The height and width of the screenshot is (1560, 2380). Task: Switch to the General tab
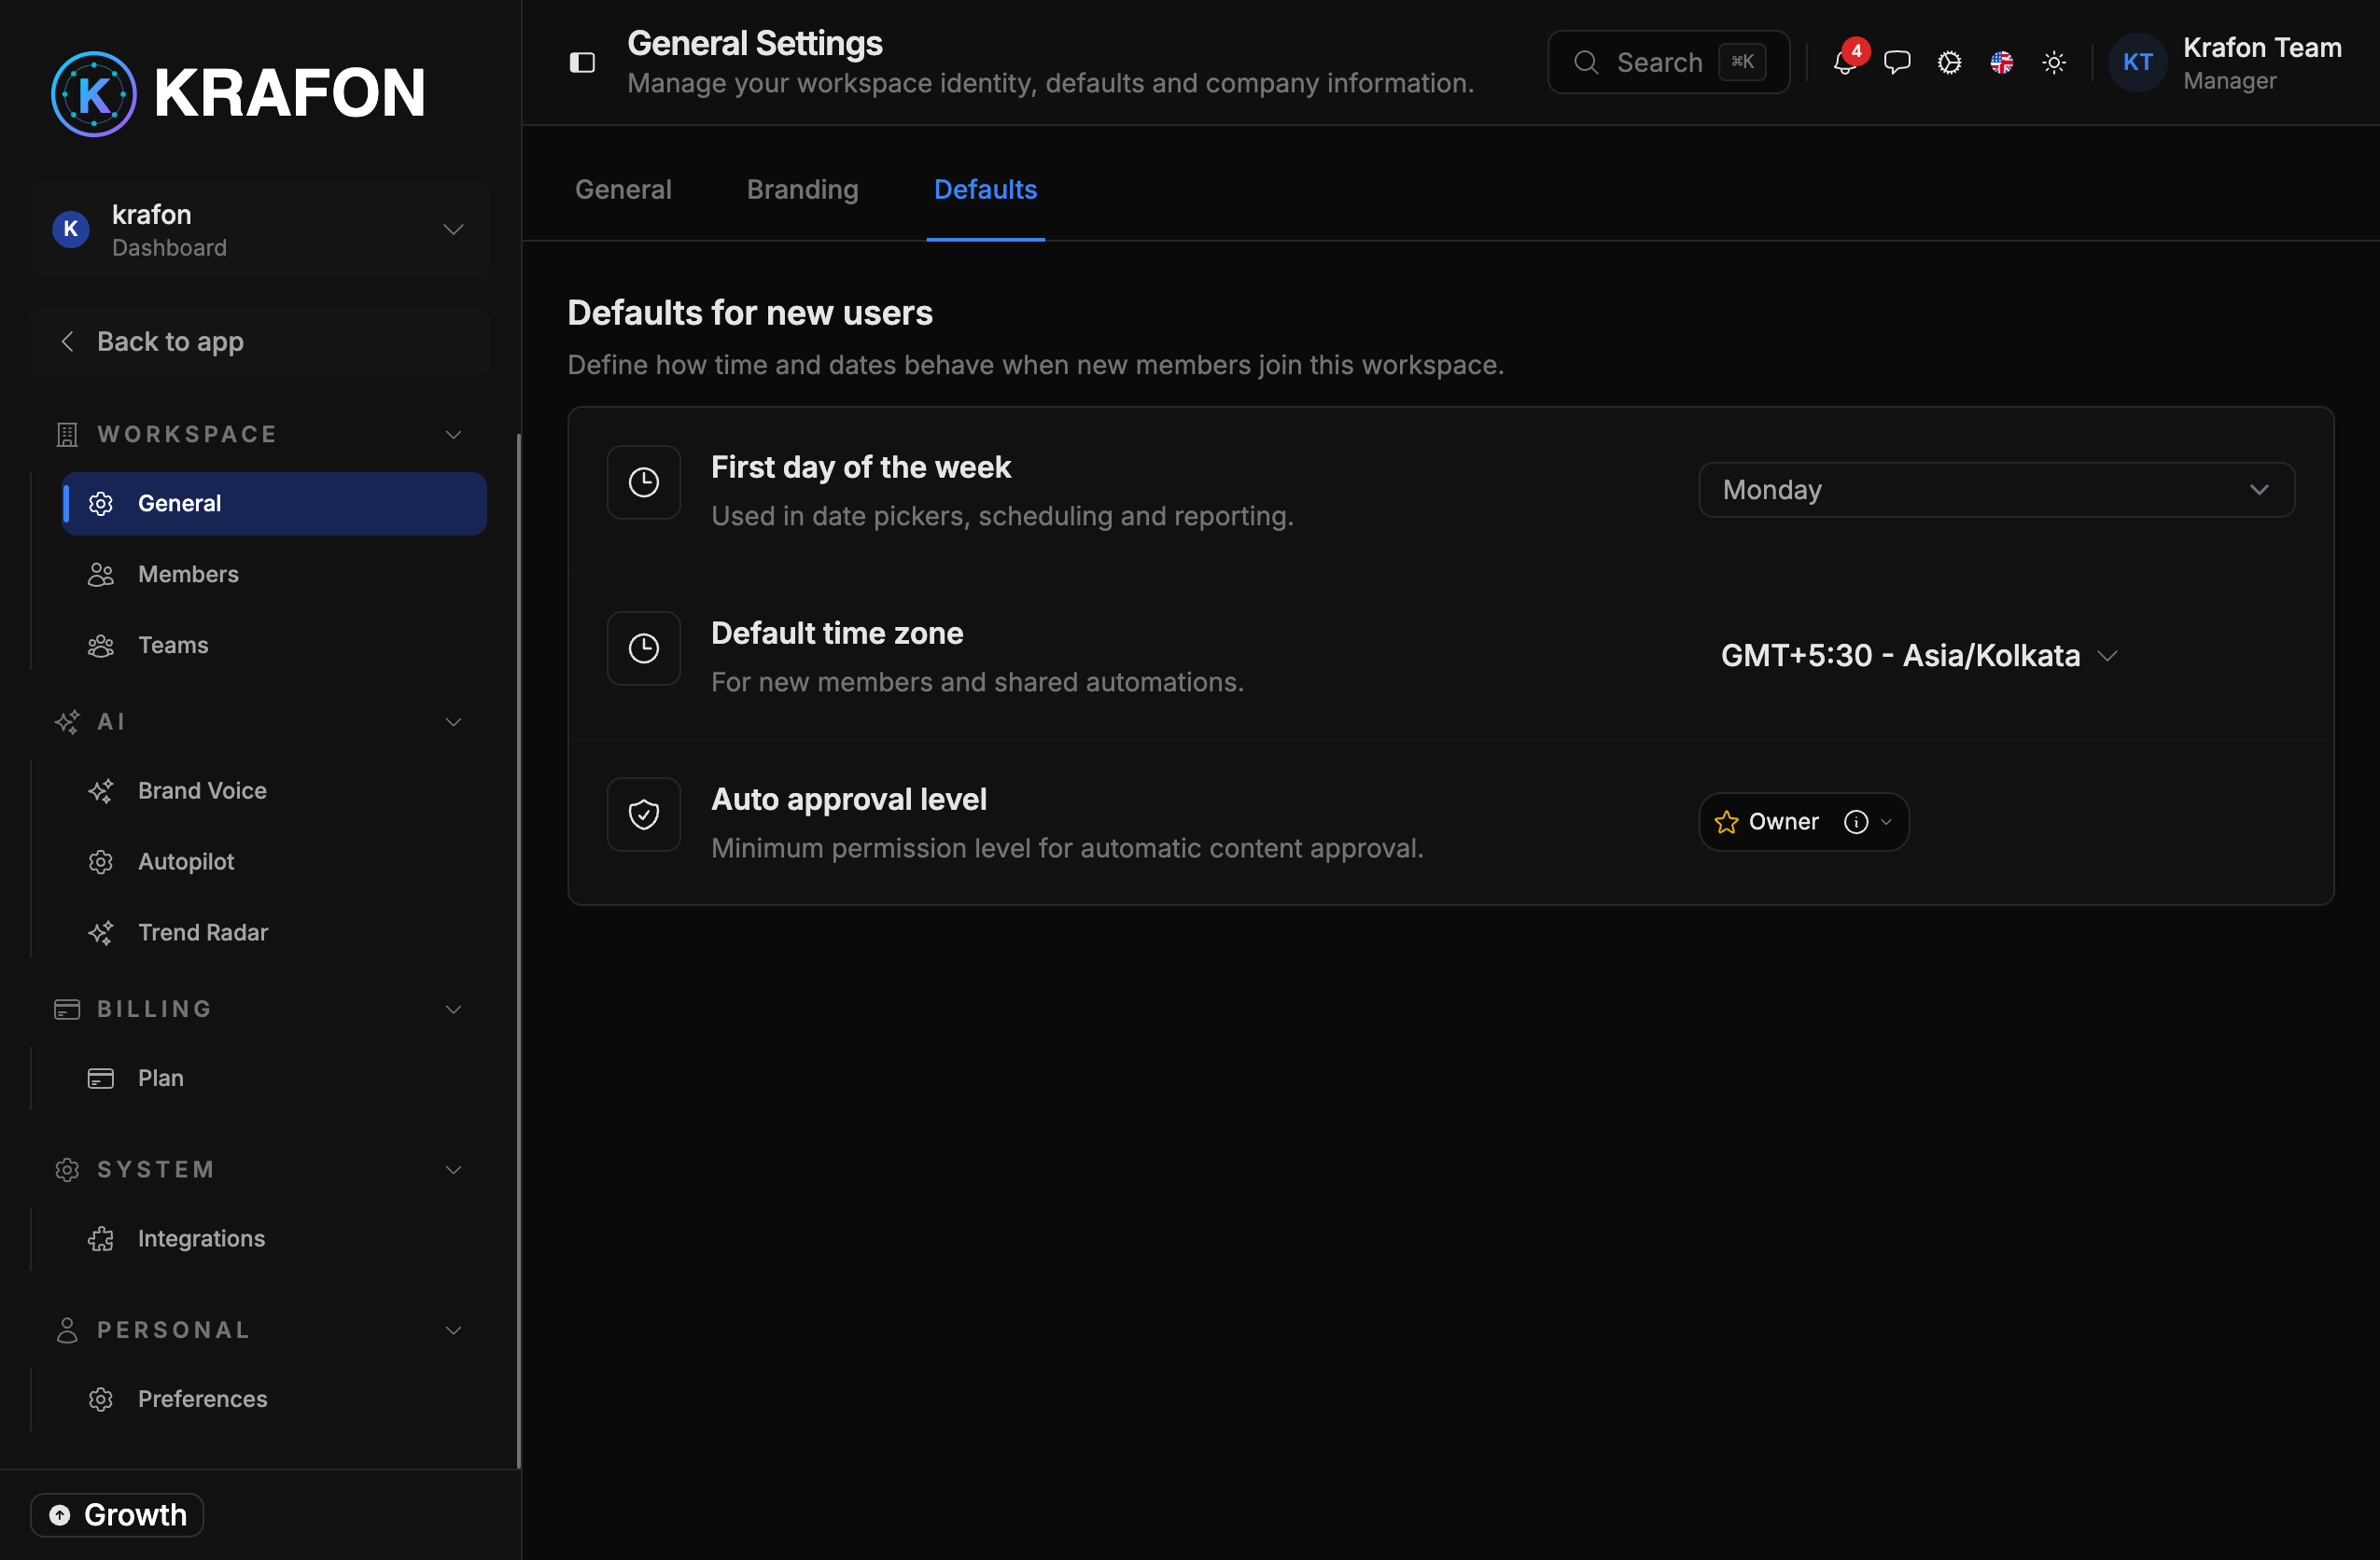point(623,190)
